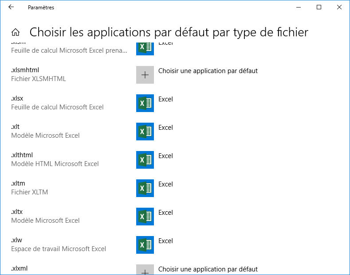
Task: Click plus icon for .xlsmhtml file type
Action: click(145, 75)
